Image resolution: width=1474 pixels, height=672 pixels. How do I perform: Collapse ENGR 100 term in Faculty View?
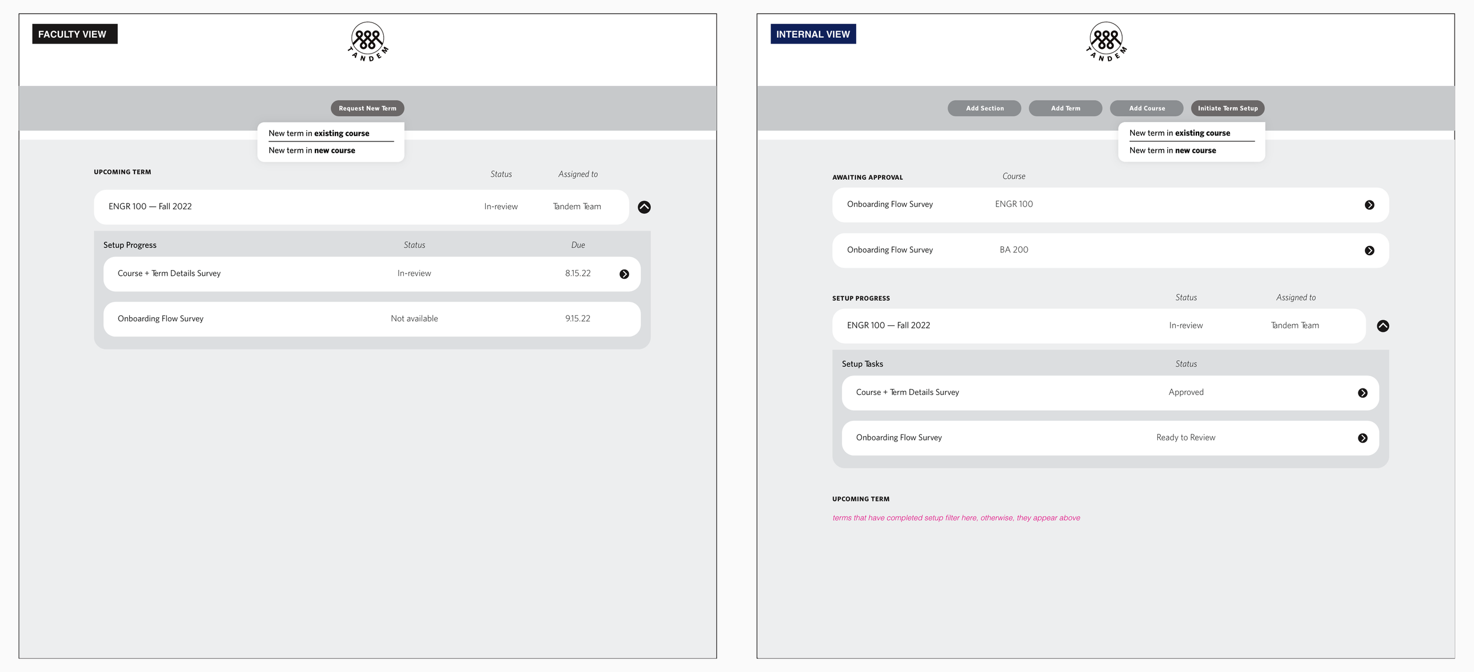click(x=644, y=207)
